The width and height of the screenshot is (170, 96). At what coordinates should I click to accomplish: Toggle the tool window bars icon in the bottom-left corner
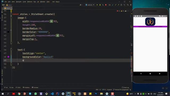(2, 90)
